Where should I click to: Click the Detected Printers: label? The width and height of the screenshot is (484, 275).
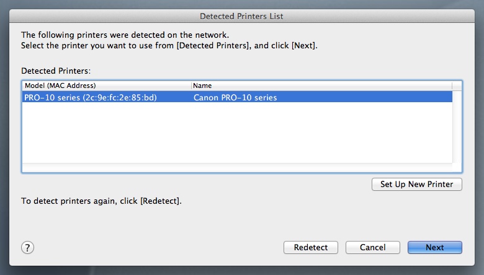coord(56,71)
